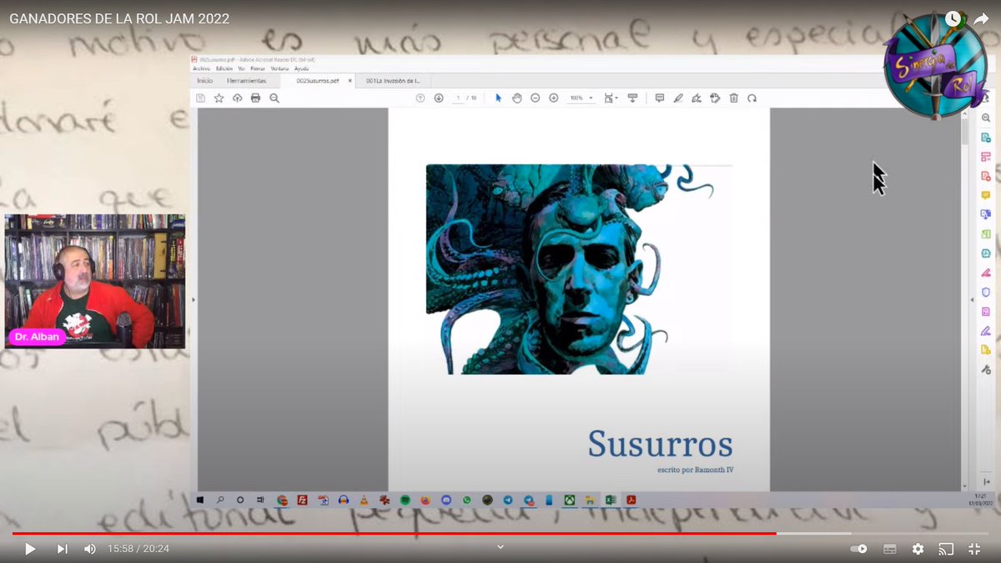
Task: Open the Archivo menu in Acrobat
Action: (x=201, y=68)
